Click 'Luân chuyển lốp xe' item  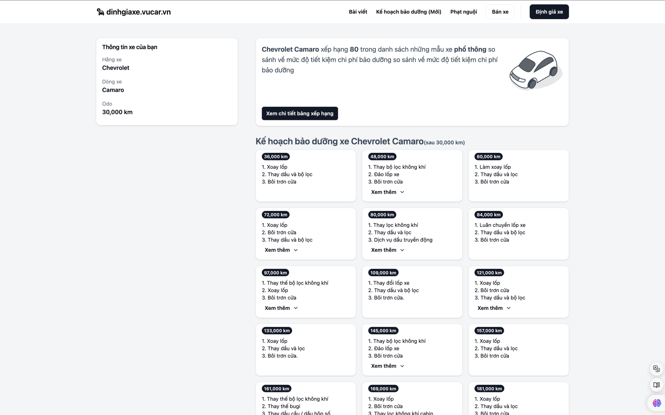(502, 225)
